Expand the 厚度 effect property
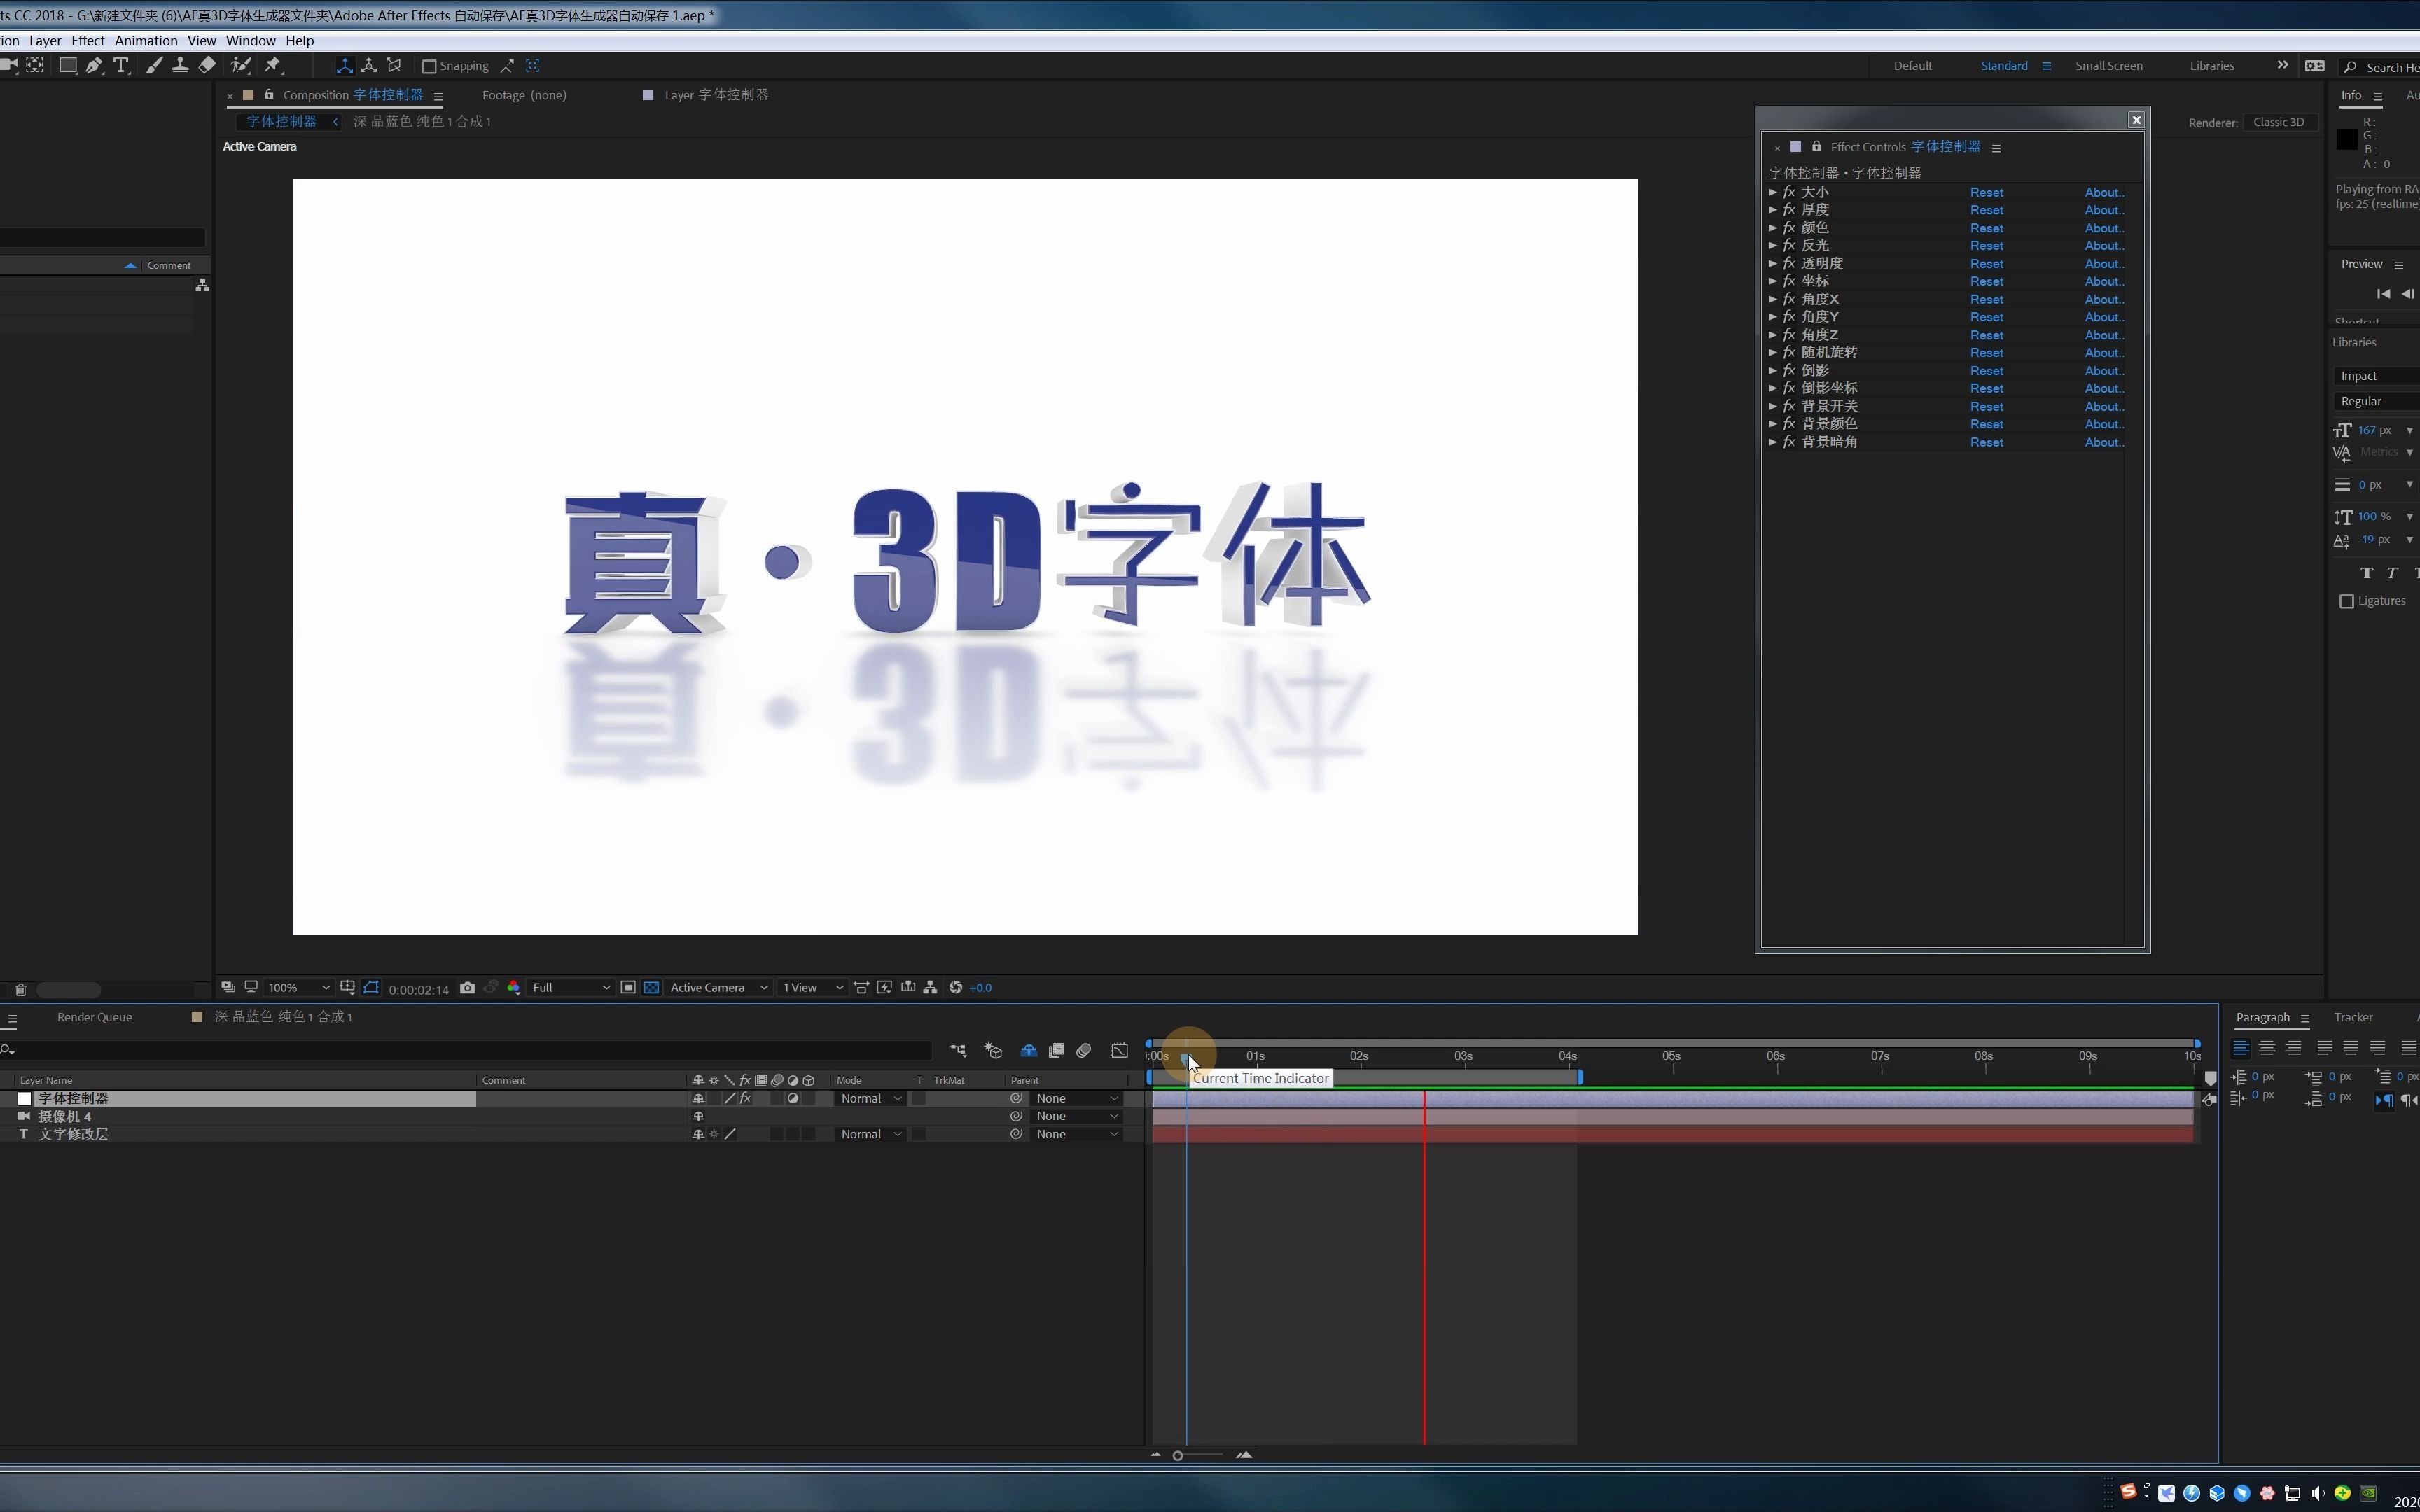Viewport: 2420px width, 1512px height. click(1774, 209)
